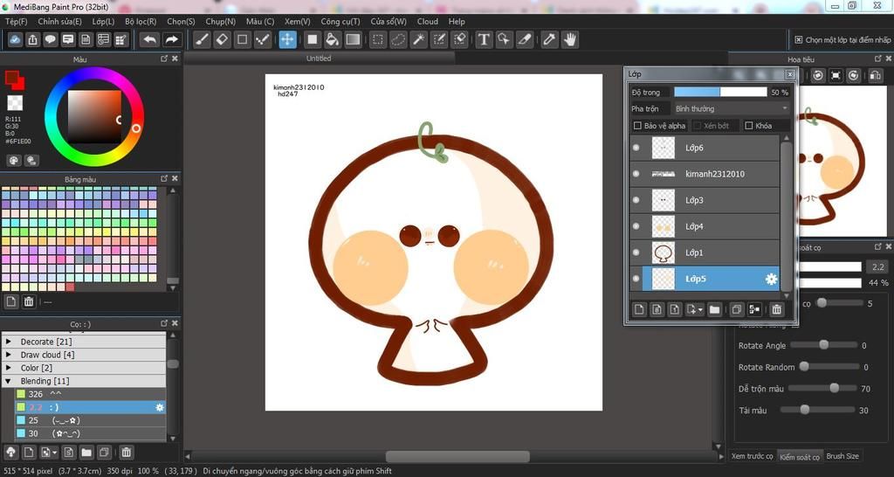Viewport: 894px width, 477px height.
Task: Open the Pha trộn blend mode dropdown
Action: (732, 108)
